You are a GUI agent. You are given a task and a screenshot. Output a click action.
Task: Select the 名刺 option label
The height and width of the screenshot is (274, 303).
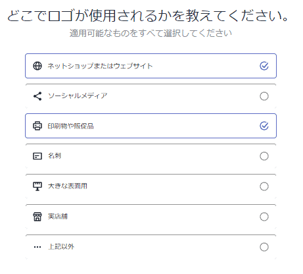[x=55, y=156]
